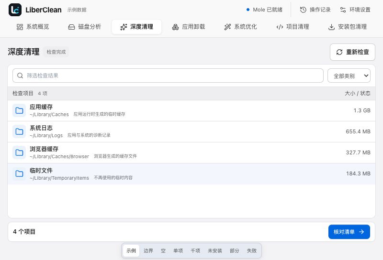This screenshot has height=260, width=383.
Task: Click the 655.4 MB size value
Action: point(358,131)
